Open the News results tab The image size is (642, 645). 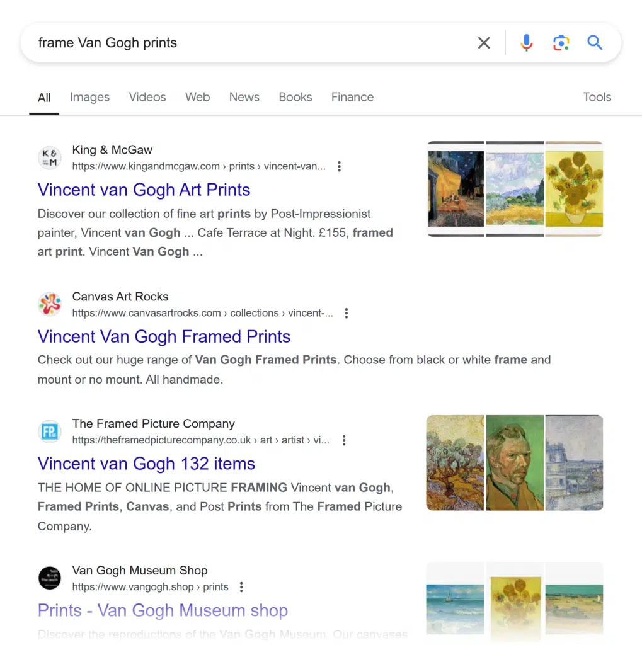(244, 97)
